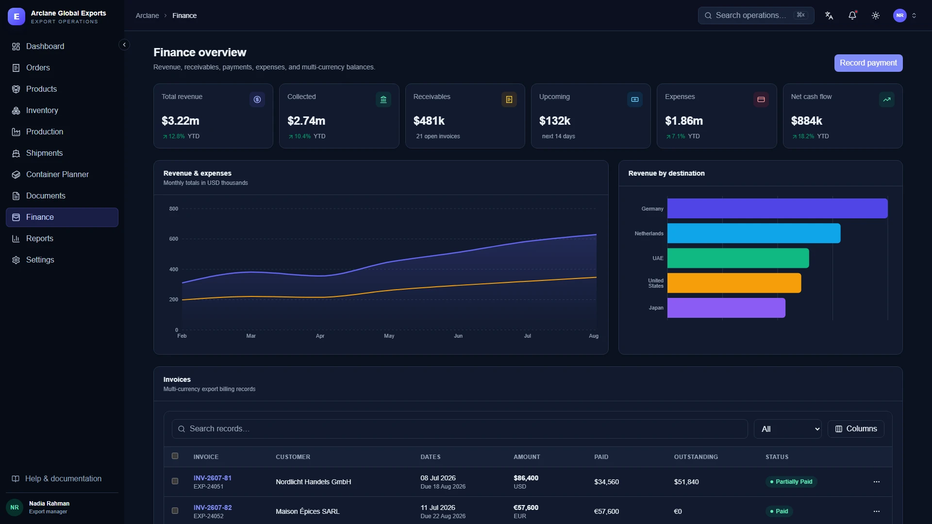Click the Upcoming cash icon

[635, 99]
